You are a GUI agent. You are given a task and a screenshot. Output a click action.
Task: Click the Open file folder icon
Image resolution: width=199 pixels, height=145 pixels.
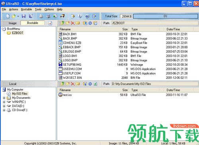[14, 16]
